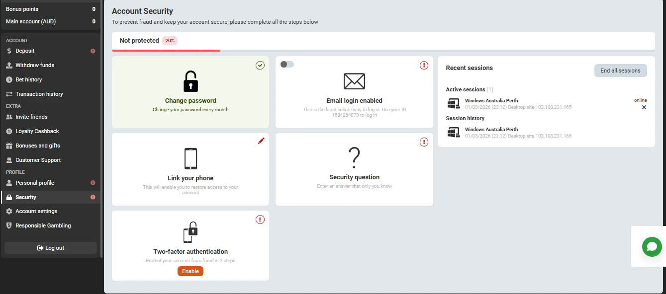Open the Deposit page via dollar icon
This screenshot has height=294, width=666.
[8, 51]
